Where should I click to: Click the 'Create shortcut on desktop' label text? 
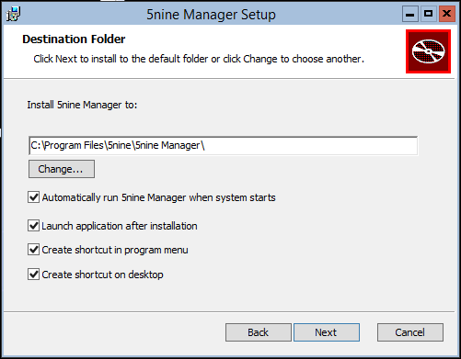(102, 275)
